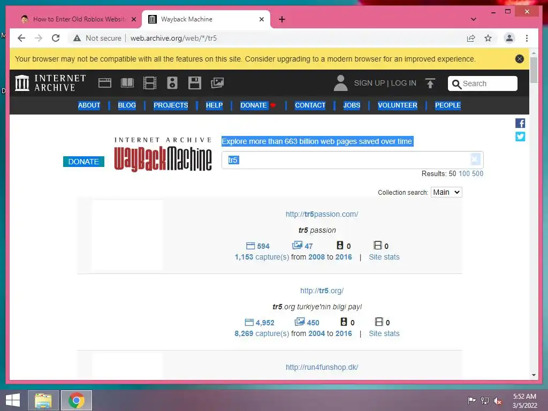Screen dimensions: 548x411
Task: Open the HELP menu link
Action: point(214,105)
